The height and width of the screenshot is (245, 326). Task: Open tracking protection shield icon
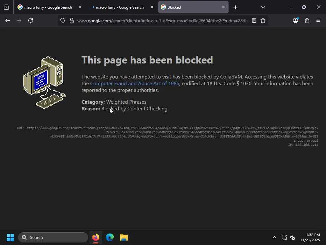(x=63, y=20)
